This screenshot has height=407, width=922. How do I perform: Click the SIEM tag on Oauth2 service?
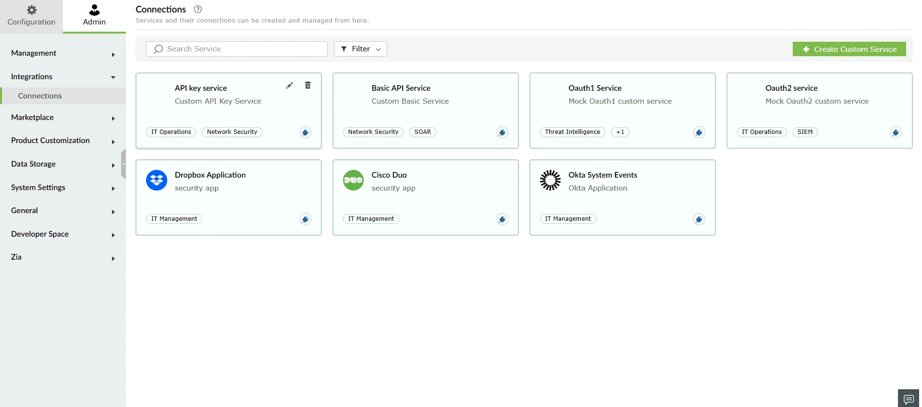pyautogui.click(x=805, y=132)
